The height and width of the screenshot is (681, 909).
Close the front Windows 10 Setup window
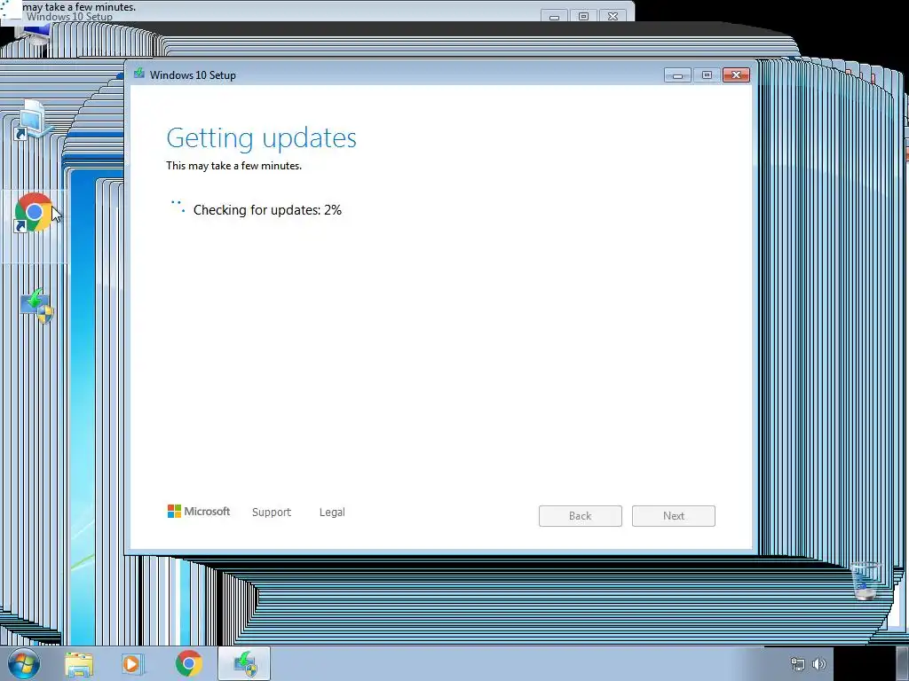pyautogui.click(x=736, y=75)
